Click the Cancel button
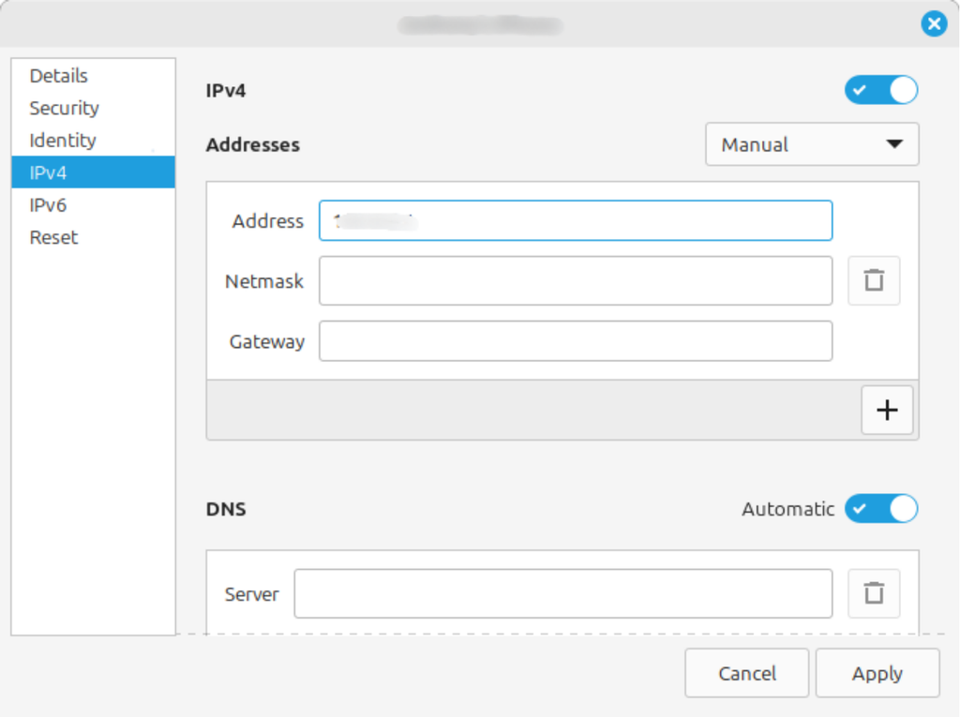Image resolution: width=960 pixels, height=717 pixels. point(747,674)
